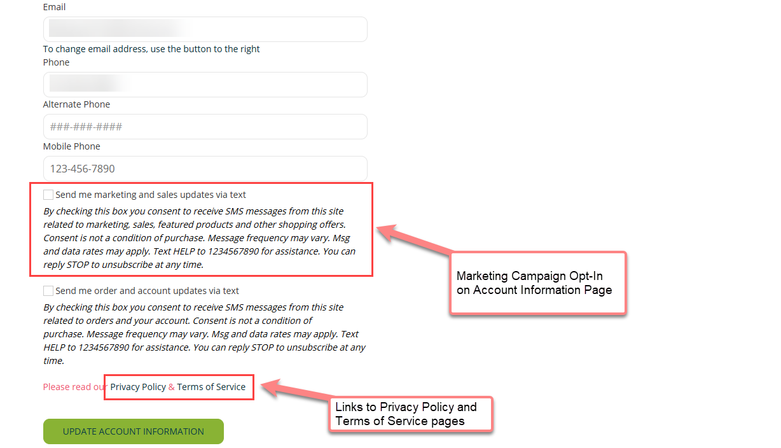Place cursor in the Email address box

click(x=205, y=29)
